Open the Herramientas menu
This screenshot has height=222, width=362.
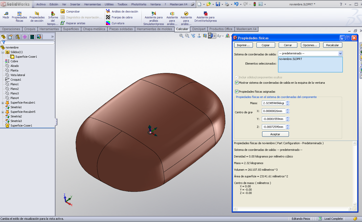pos(92,4)
